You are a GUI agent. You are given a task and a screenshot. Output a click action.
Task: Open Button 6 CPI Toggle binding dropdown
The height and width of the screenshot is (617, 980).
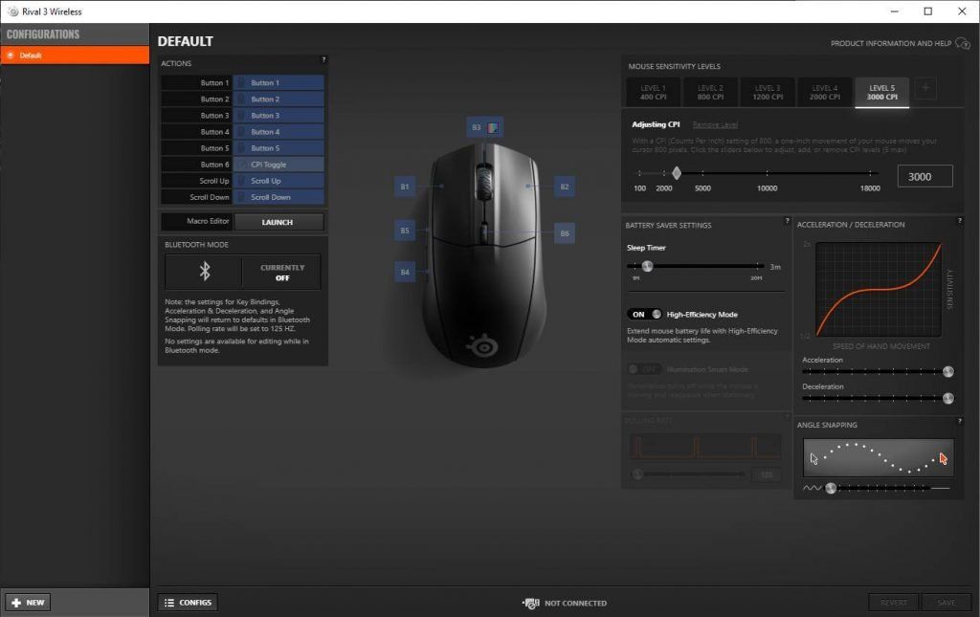point(278,165)
